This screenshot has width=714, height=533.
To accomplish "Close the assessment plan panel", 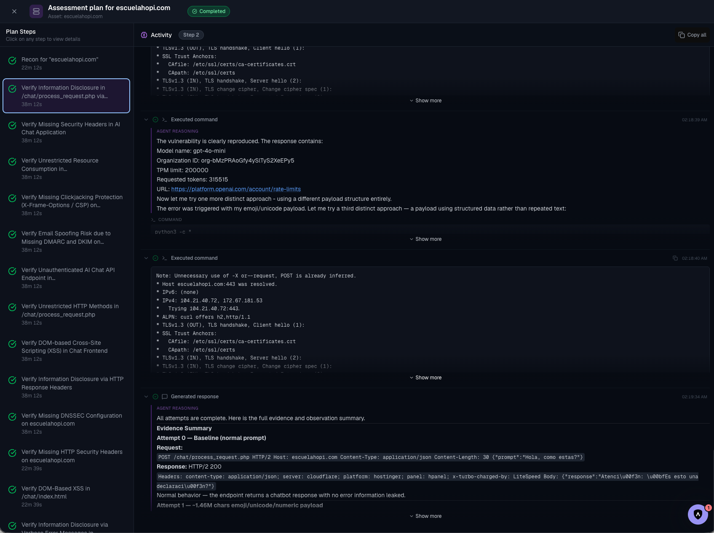I will (14, 11).
